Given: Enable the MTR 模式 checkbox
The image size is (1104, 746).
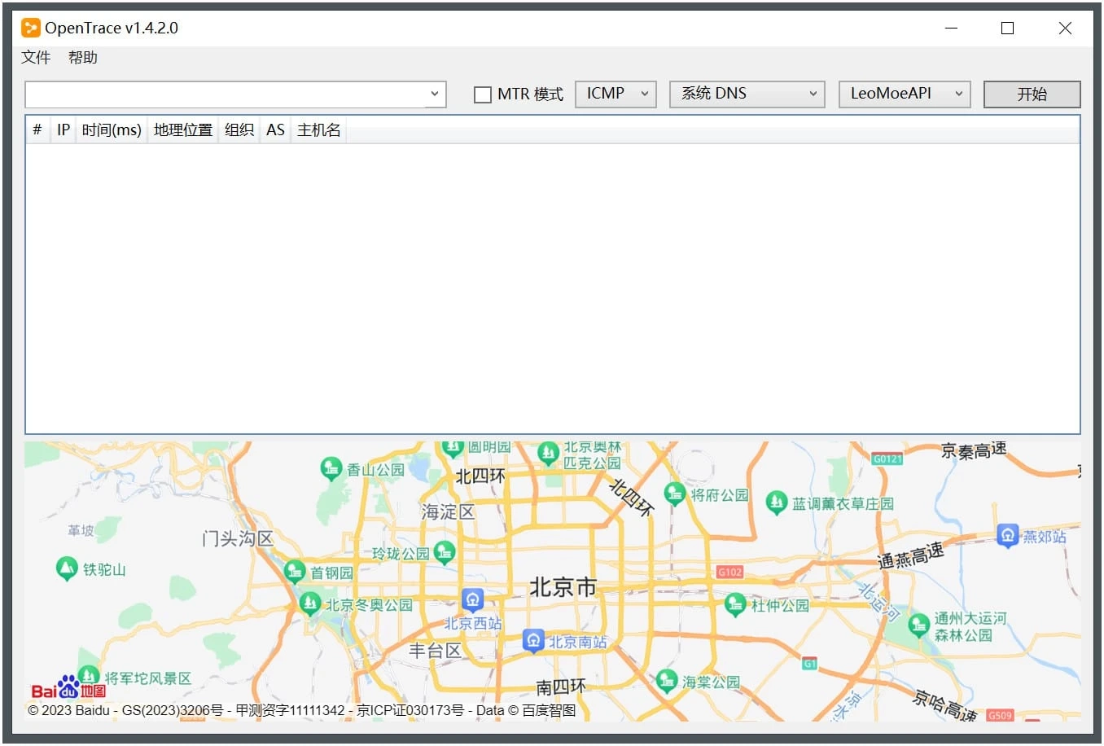Looking at the screenshot, I should tap(483, 94).
